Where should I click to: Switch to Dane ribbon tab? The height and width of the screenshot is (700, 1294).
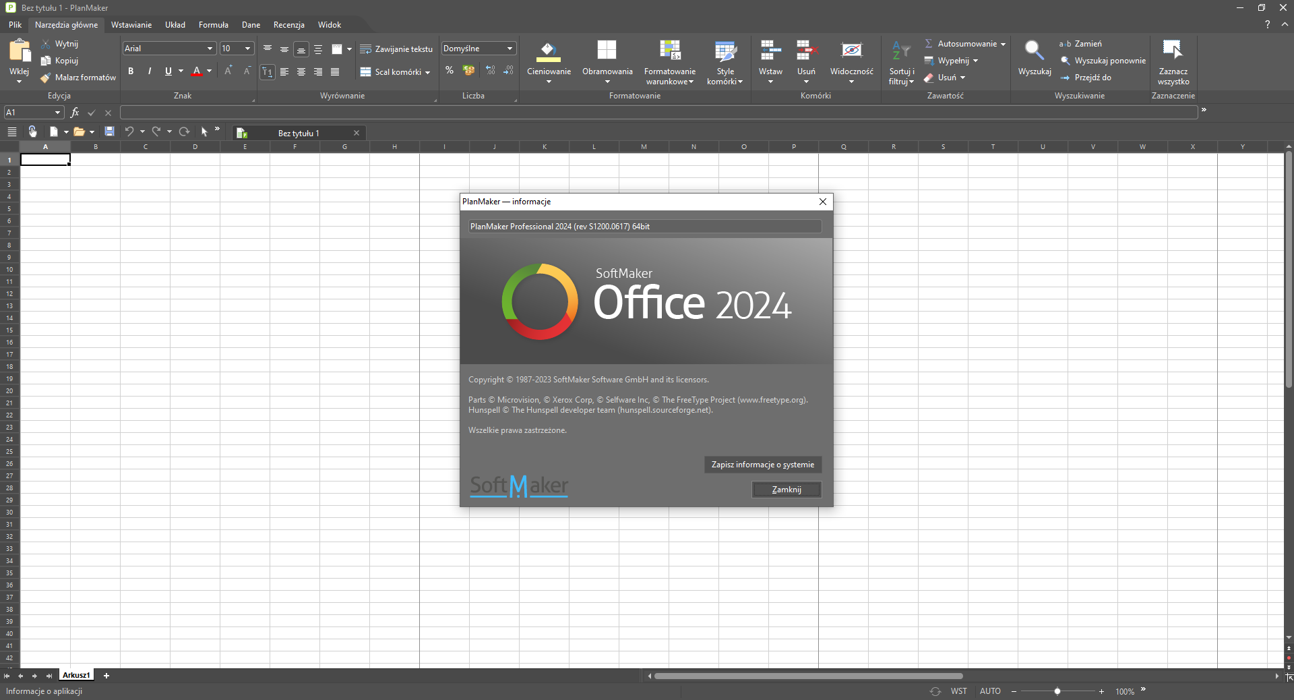(251, 25)
